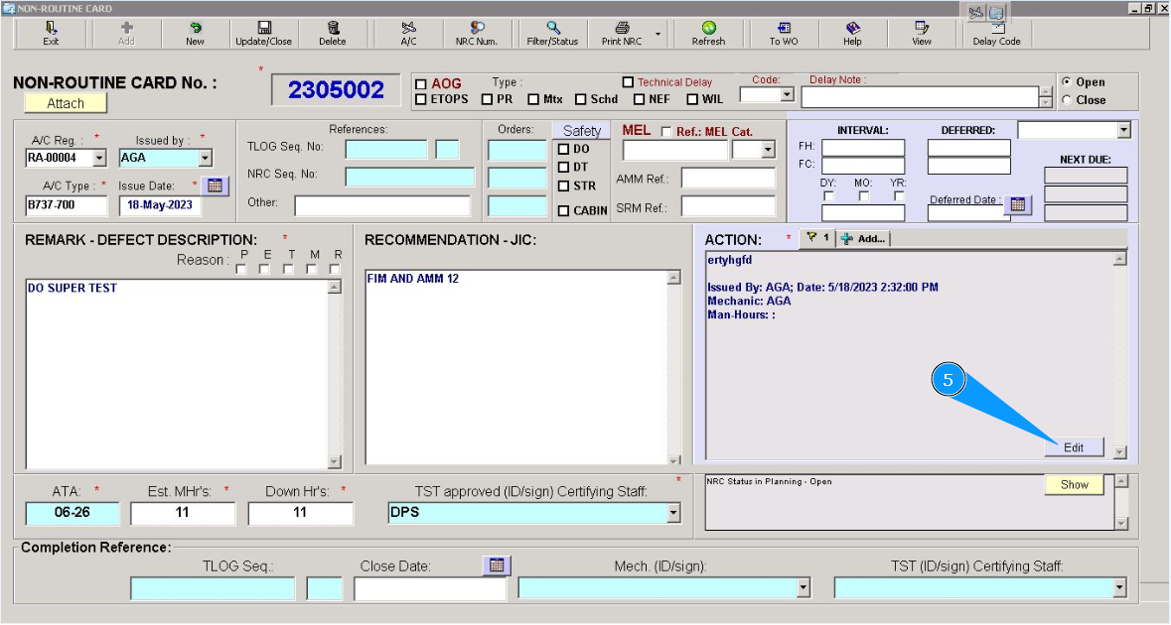Viewport: 1171px width, 625px height.
Task: Open the MEL category dropdown
Action: click(x=769, y=150)
